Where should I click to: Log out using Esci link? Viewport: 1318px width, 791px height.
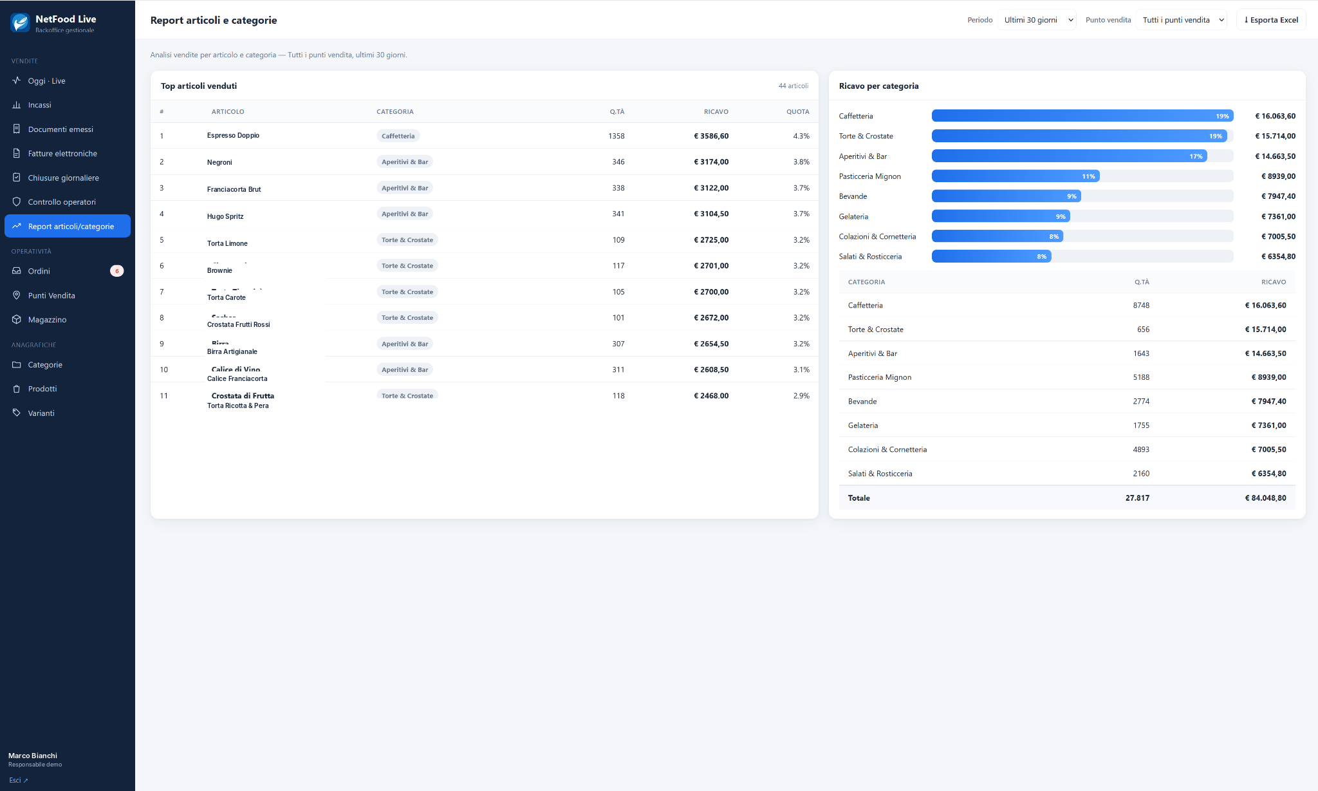(x=19, y=780)
